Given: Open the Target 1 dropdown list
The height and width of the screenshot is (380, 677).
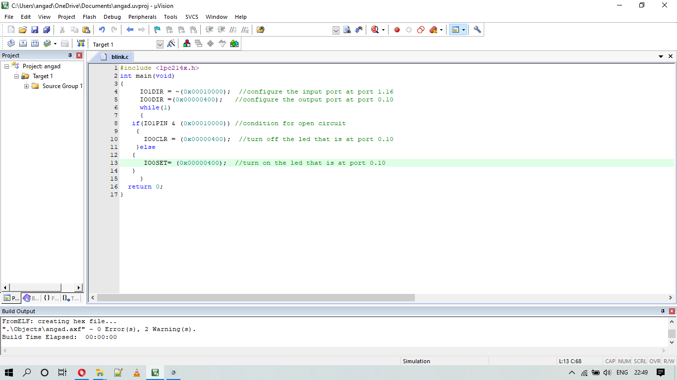Looking at the screenshot, I should click(x=160, y=45).
